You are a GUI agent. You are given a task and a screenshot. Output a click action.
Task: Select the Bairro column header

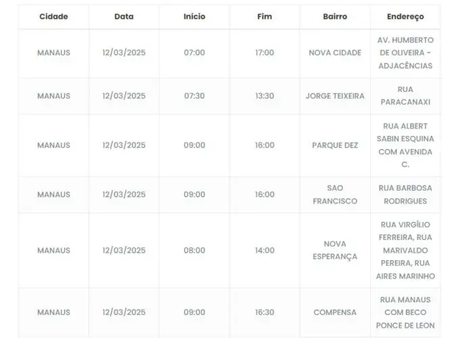coord(334,16)
